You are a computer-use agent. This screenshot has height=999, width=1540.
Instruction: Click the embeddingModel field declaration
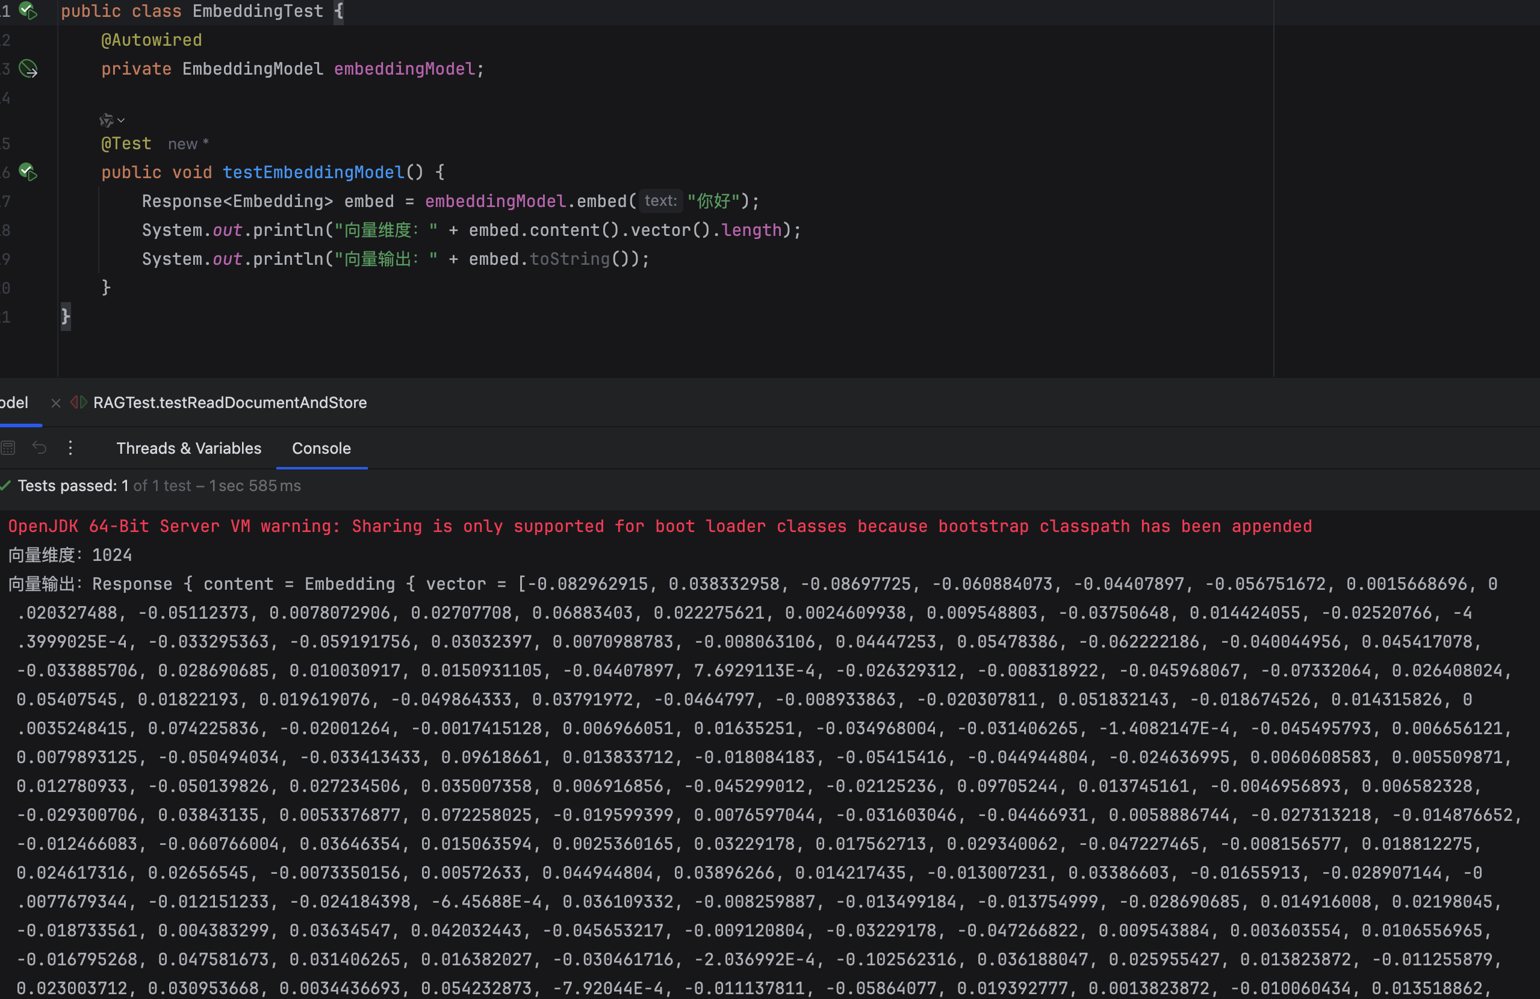pyautogui.click(x=405, y=69)
